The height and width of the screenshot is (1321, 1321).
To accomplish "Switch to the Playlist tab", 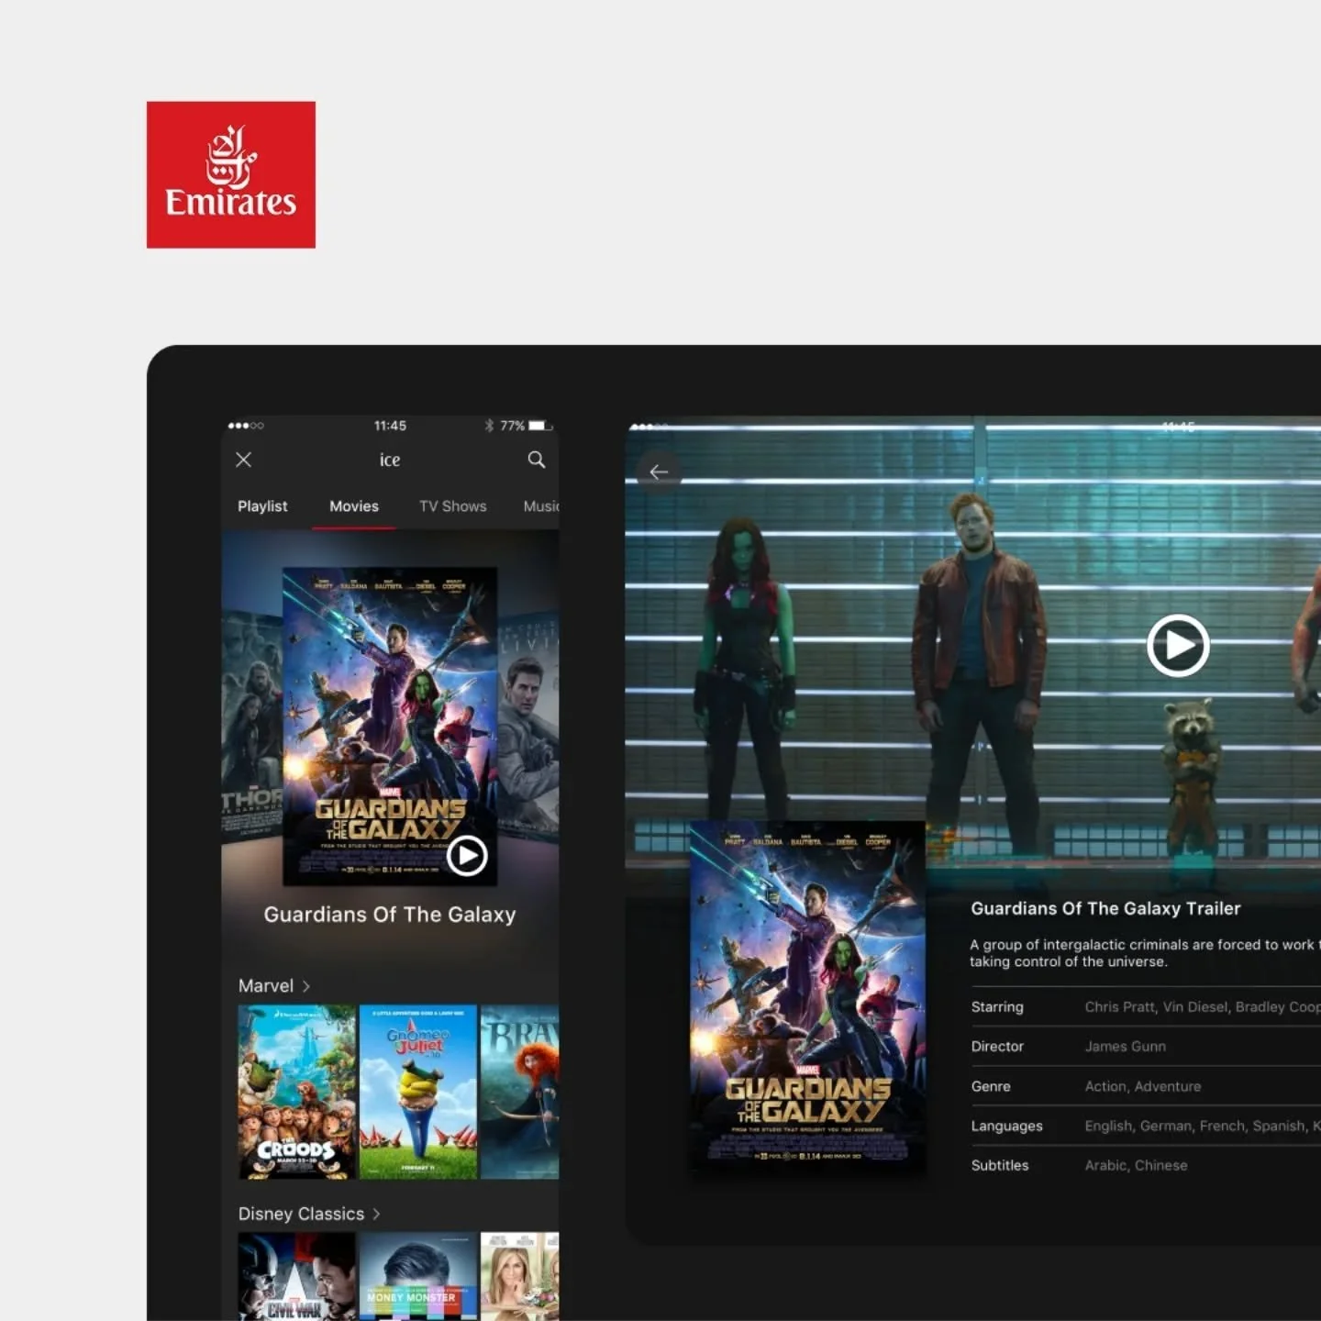I will [x=262, y=506].
